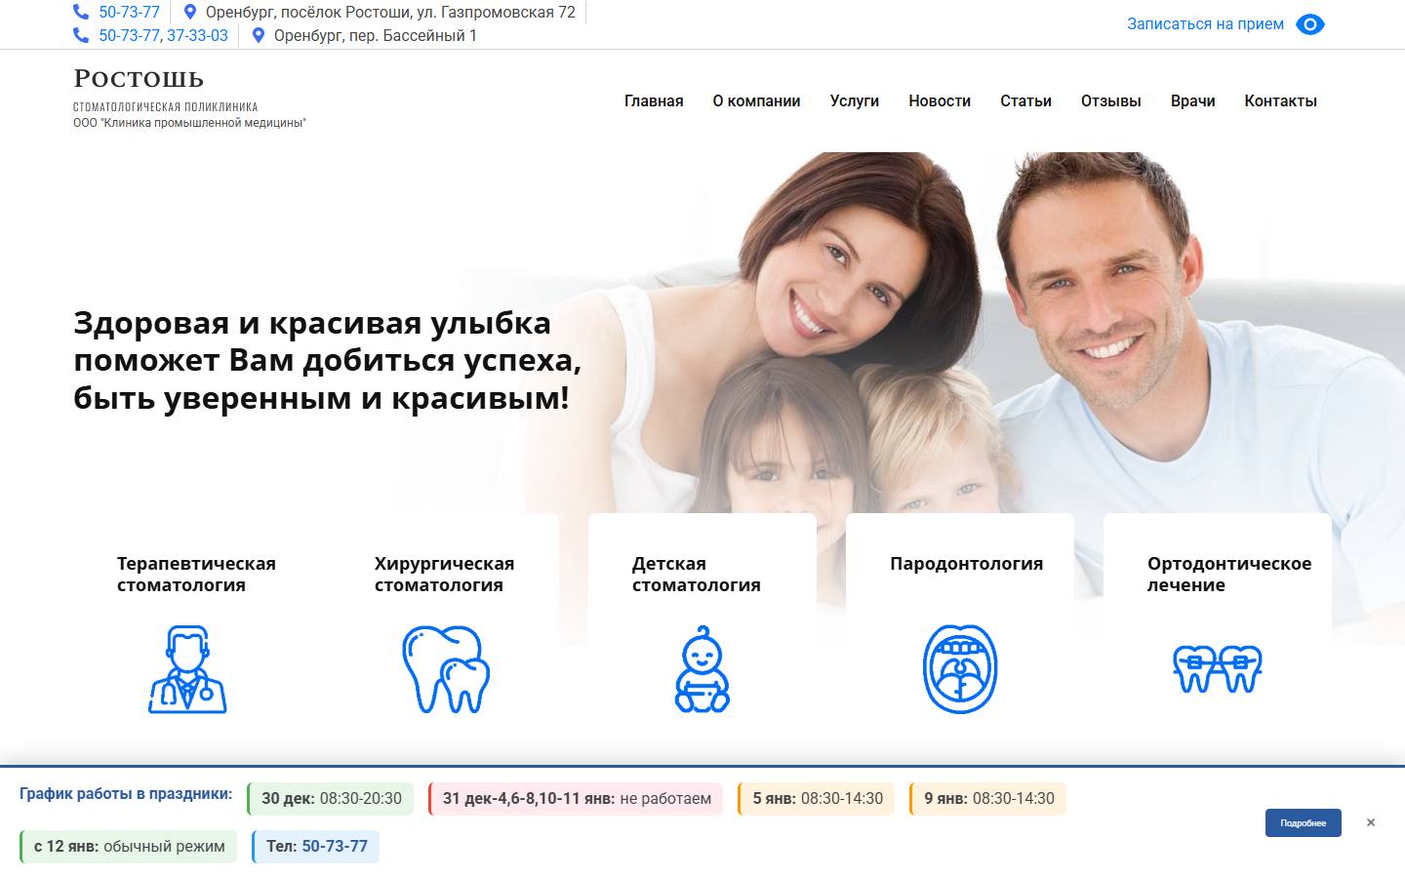Open the Хирургическая стоматология card title
This screenshot has width=1405, height=878.
click(x=444, y=575)
